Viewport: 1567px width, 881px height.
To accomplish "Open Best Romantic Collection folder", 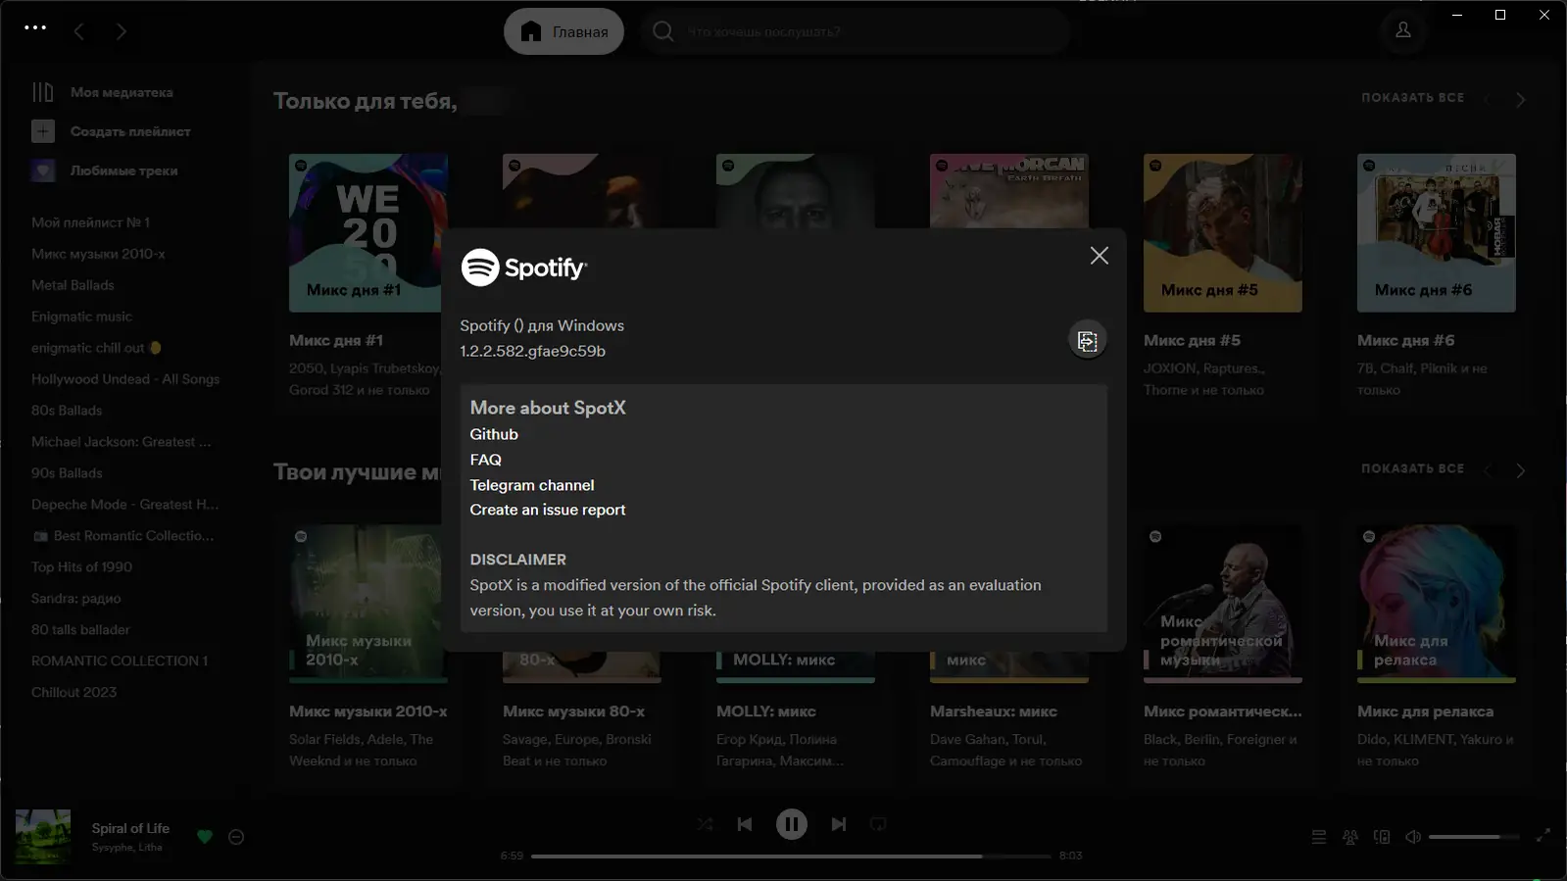I will pyautogui.click(x=123, y=536).
